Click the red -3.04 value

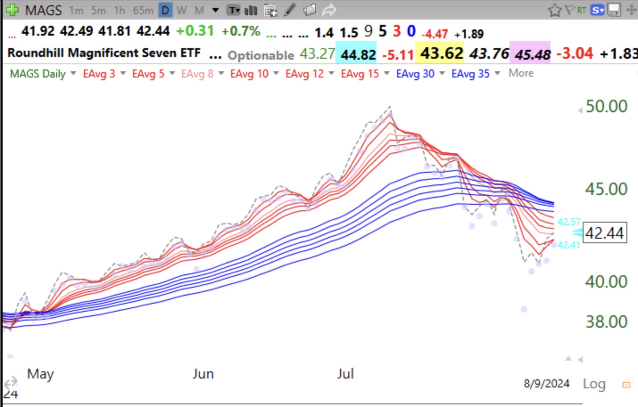tap(575, 53)
